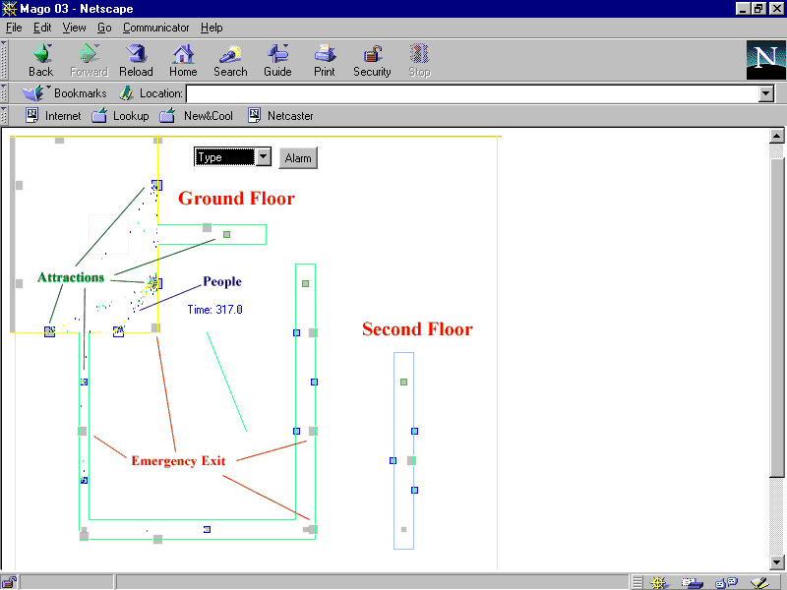The width and height of the screenshot is (787, 590).
Task: Click the security lock icon in status bar
Action: point(10,582)
